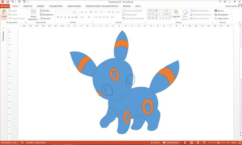Switch to PRESENTACIÓN CON DIAPOSITIVAS tab
Screen dimensions: 242x145
click(x=102, y=6)
